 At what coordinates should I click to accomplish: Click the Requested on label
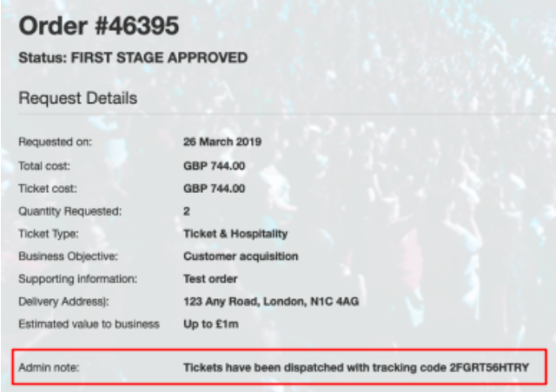coord(55,142)
